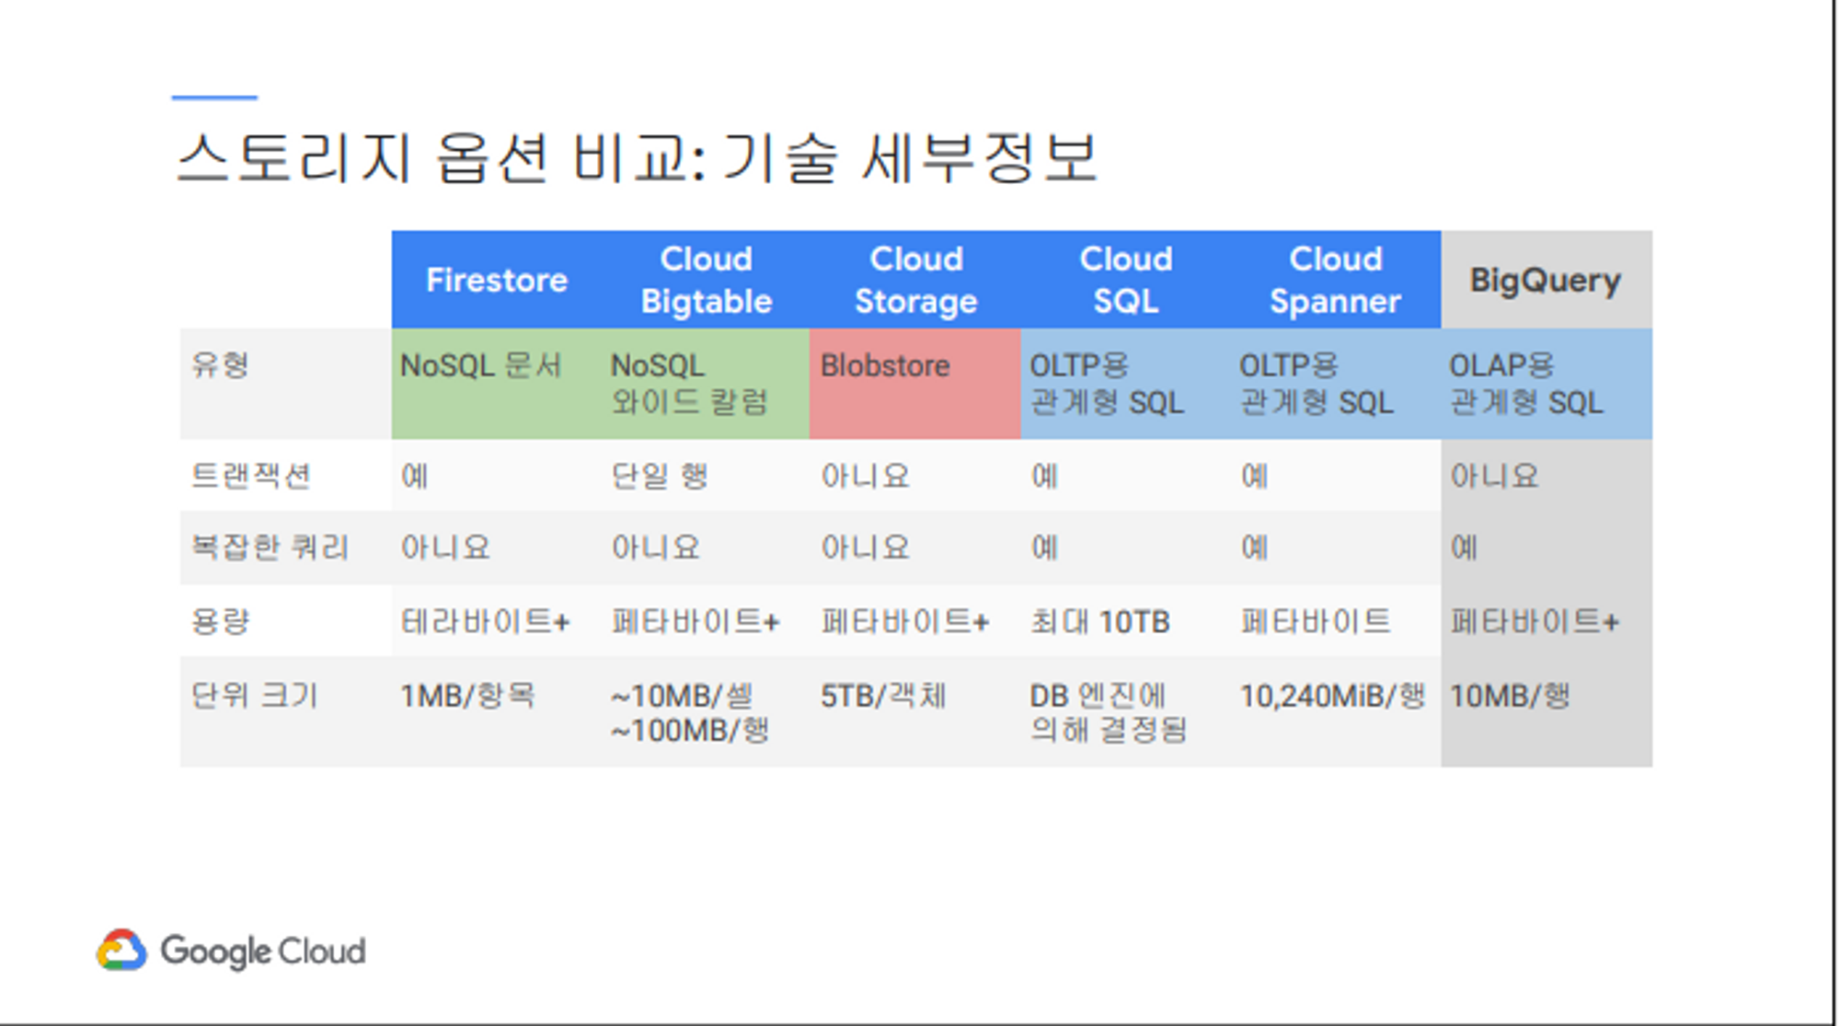This screenshot has height=1026, width=1840.
Task: Select the gray BigQuery header cell
Action: [x=1546, y=280]
